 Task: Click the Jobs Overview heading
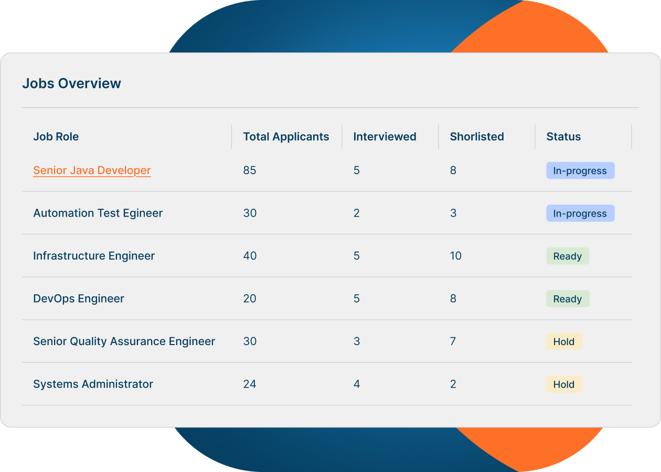point(71,83)
